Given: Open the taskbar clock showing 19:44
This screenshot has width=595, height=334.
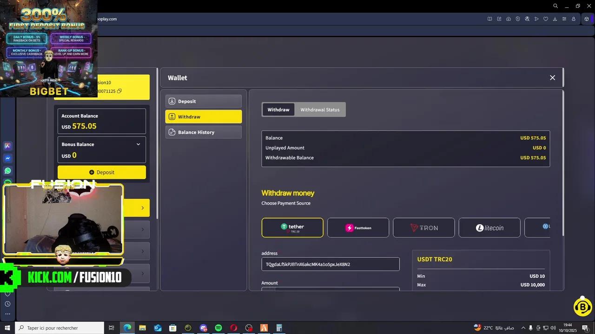Looking at the screenshot, I should coord(568,328).
